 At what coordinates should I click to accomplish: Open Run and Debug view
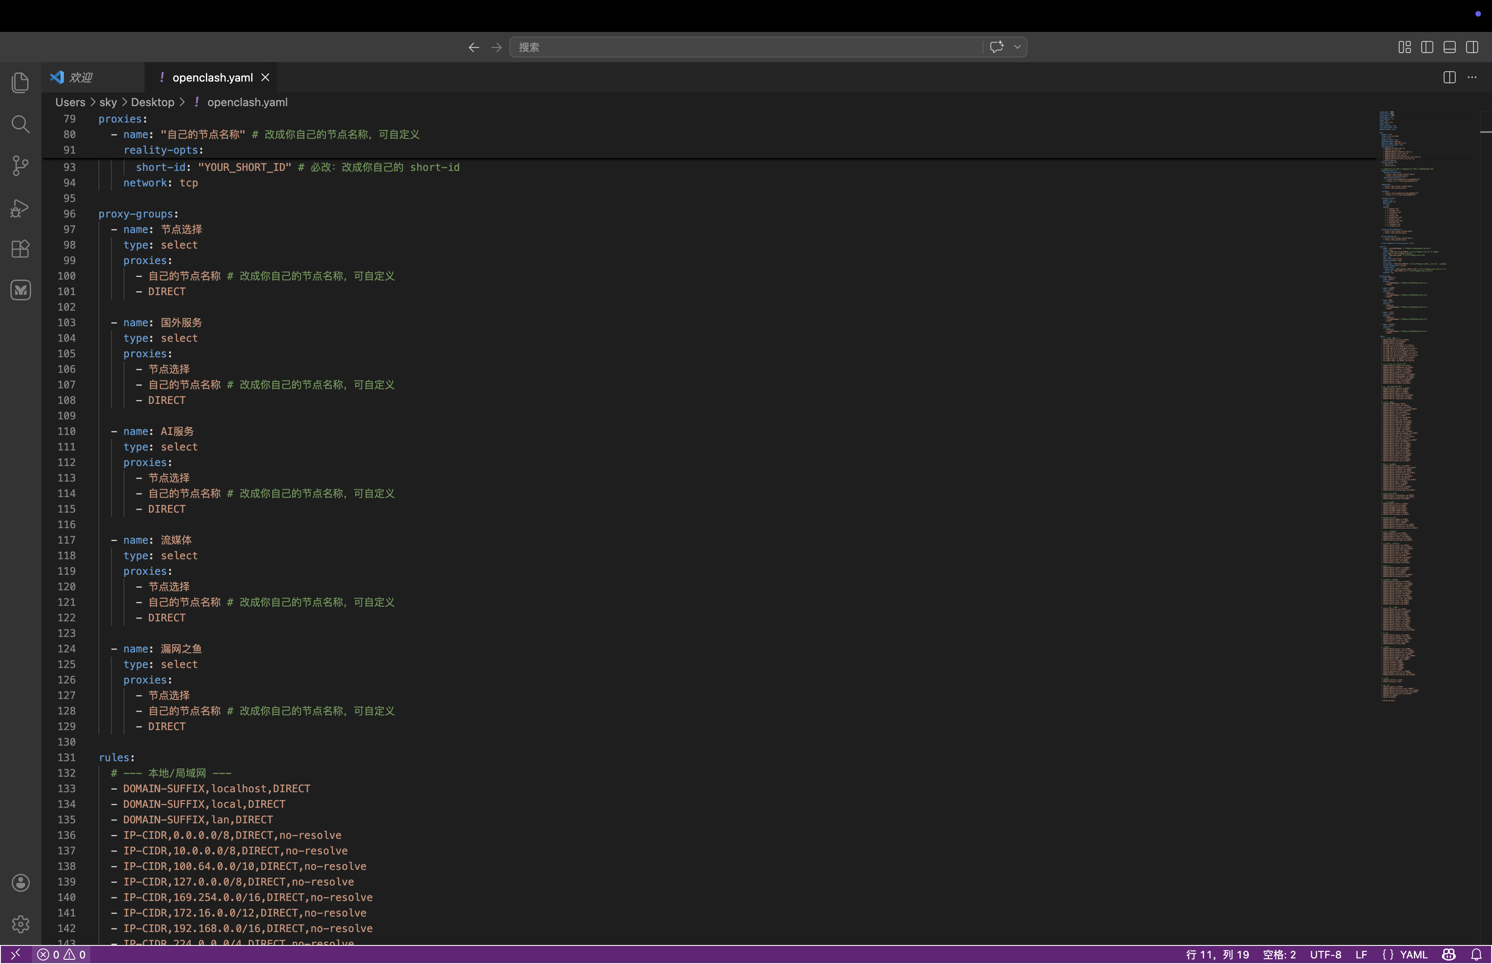[x=20, y=208]
